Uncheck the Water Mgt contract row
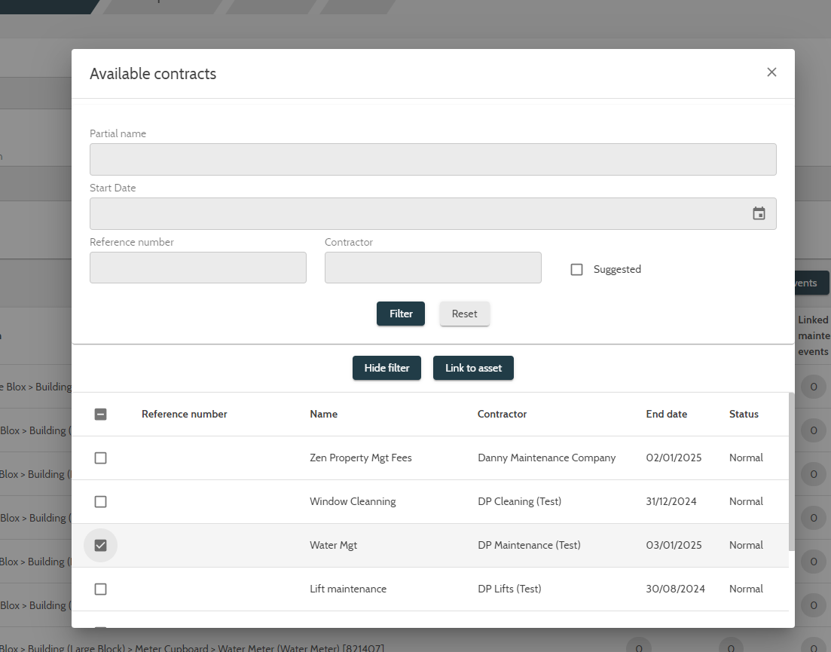Viewport: 831px width, 652px height. [100, 545]
